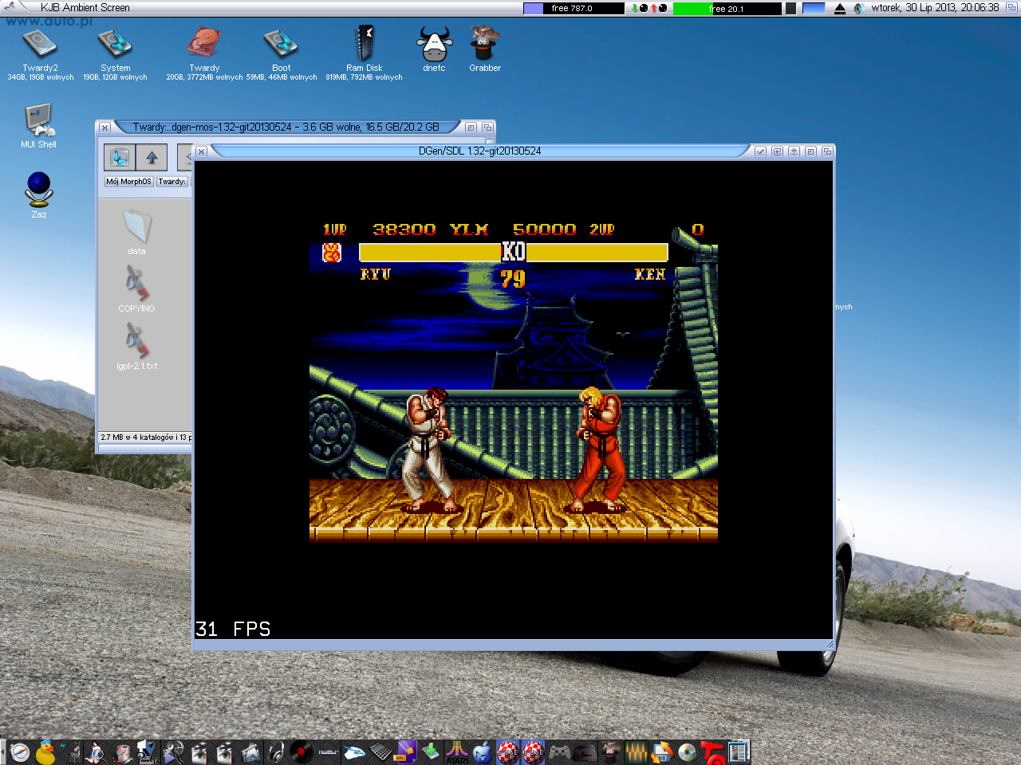Select the Mój MorphOS path button

pyautogui.click(x=128, y=182)
